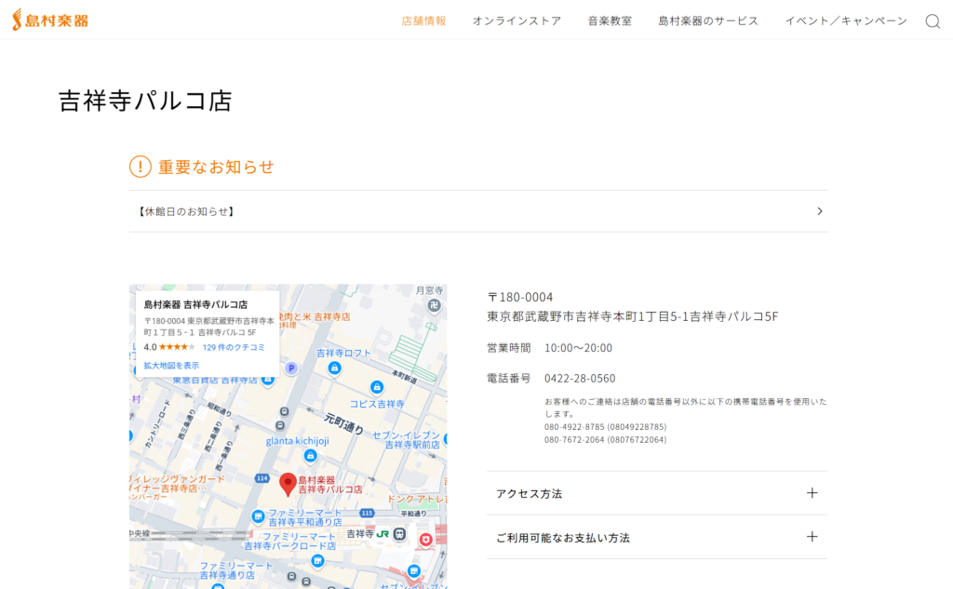Click the ファミリーマート 吉祥寺平和通り店 marker
The image size is (953, 589).
click(258, 516)
